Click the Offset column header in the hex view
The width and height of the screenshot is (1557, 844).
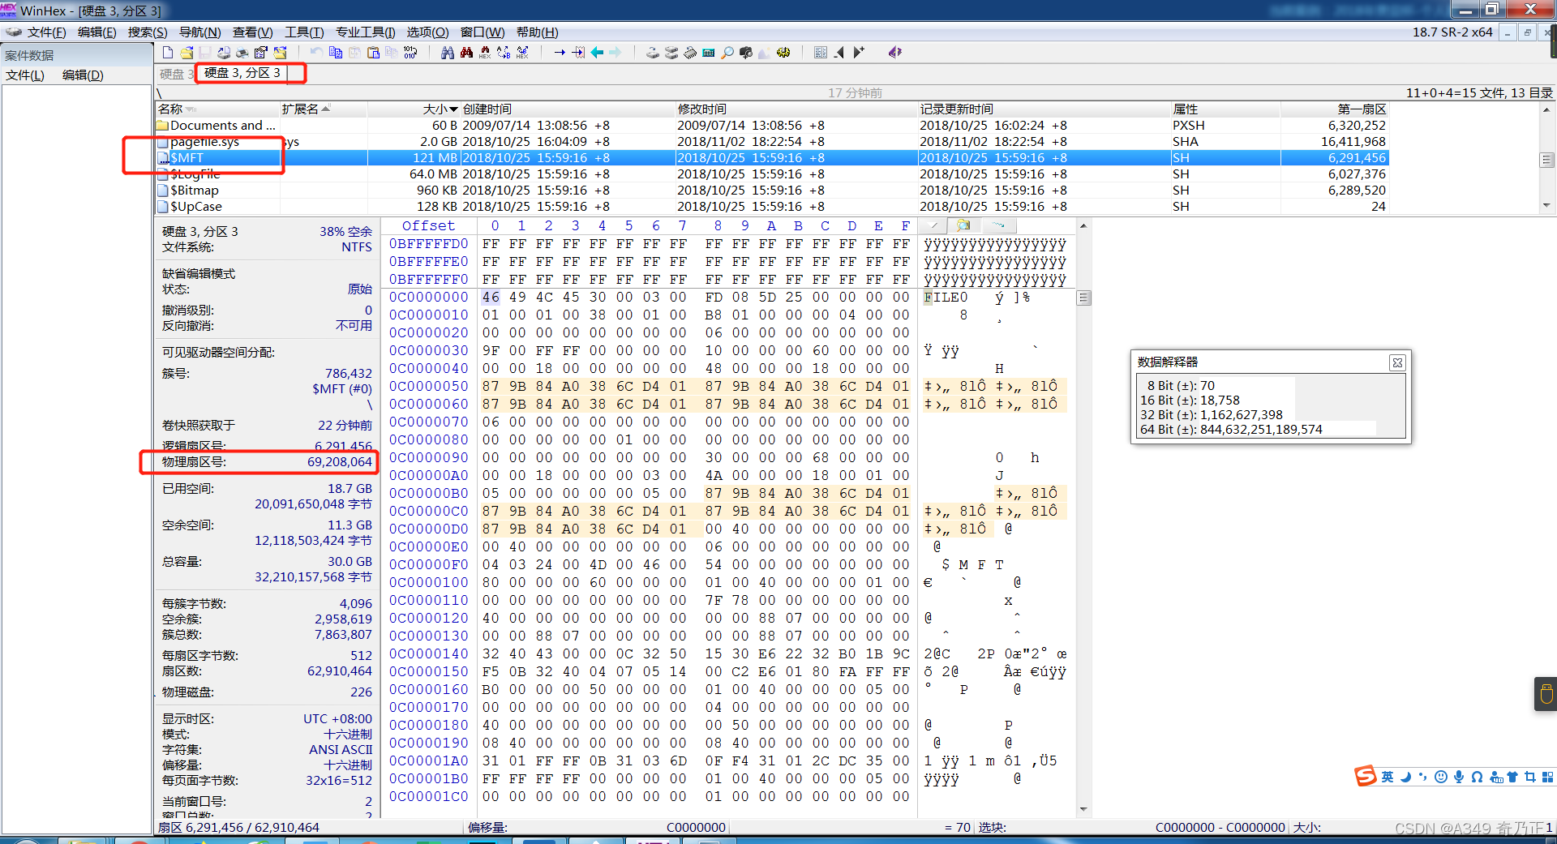[x=428, y=226]
